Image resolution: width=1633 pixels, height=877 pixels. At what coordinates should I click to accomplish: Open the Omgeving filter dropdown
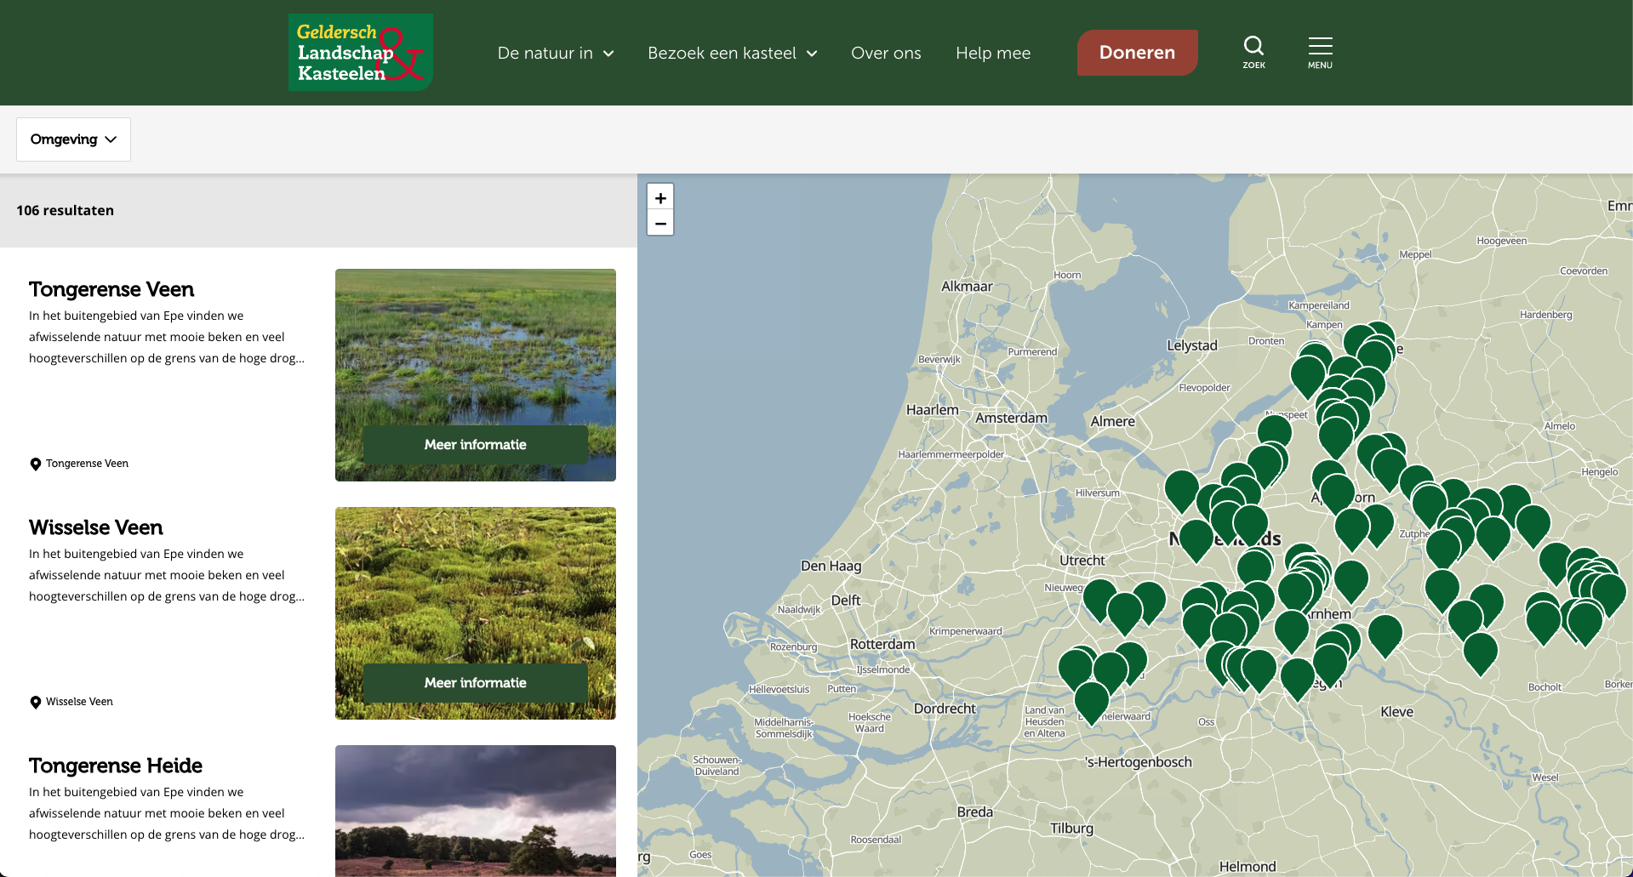(x=73, y=140)
